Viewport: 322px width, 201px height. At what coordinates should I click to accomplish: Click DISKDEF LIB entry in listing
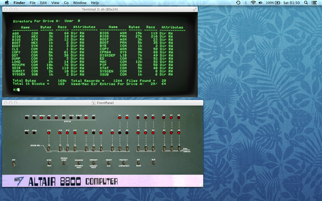click(x=113, y=55)
